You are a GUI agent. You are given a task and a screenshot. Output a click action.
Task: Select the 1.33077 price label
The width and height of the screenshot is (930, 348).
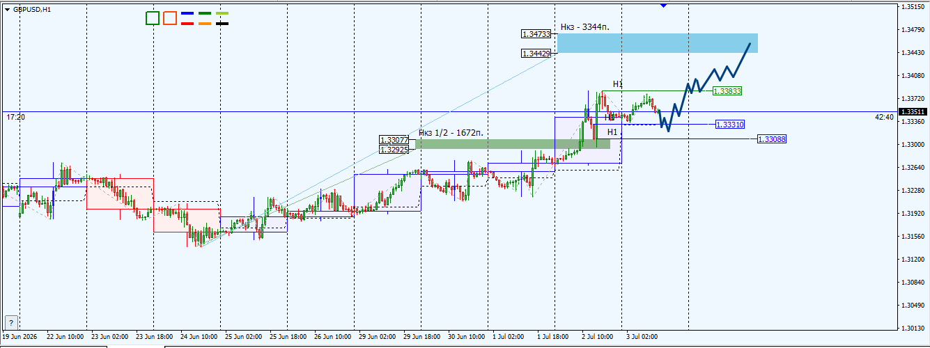tap(395, 140)
